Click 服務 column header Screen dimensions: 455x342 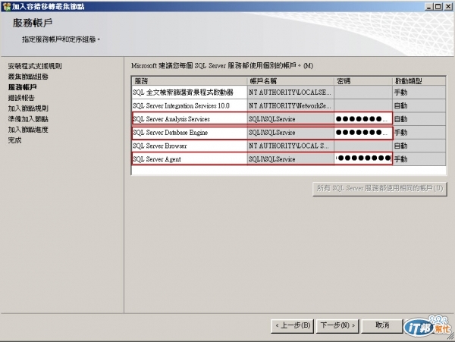coord(190,81)
